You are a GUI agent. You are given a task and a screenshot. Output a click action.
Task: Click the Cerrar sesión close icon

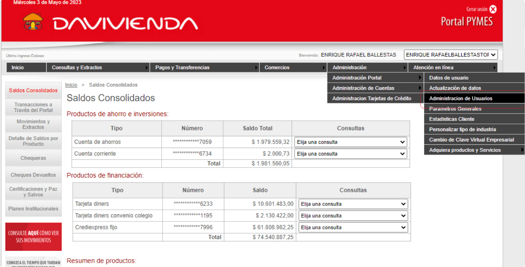tap(493, 9)
